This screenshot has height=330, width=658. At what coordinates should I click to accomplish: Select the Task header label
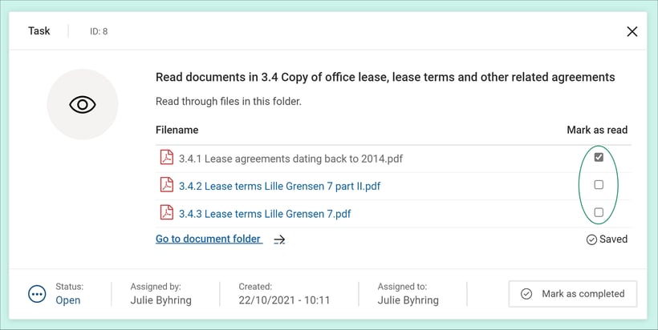coord(39,31)
